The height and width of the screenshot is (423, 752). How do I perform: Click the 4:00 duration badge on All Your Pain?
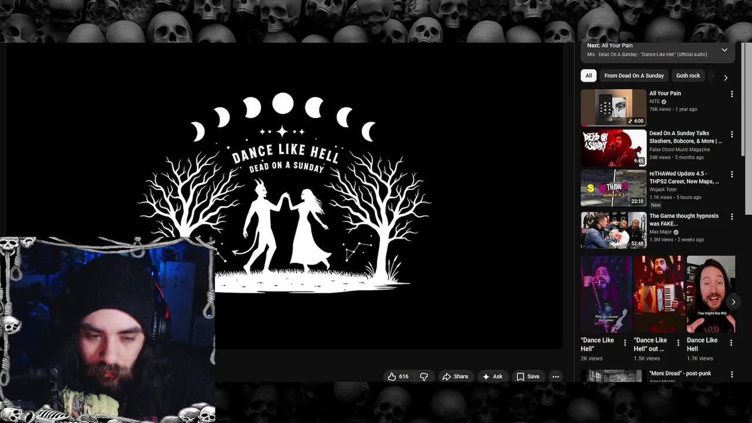(x=636, y=121)
